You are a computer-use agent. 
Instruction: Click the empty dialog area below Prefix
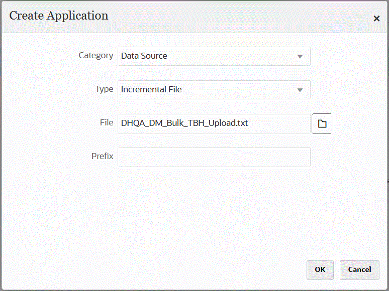click(x=201, y=211)
